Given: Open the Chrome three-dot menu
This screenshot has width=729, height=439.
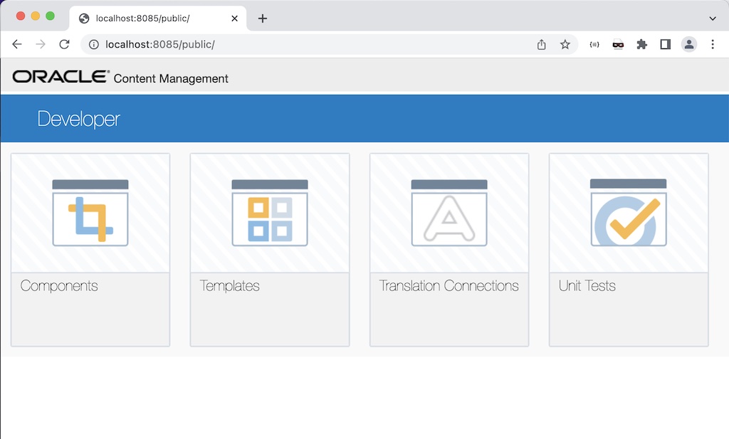Looking at the screenshot, I should (x=713, y=44).
